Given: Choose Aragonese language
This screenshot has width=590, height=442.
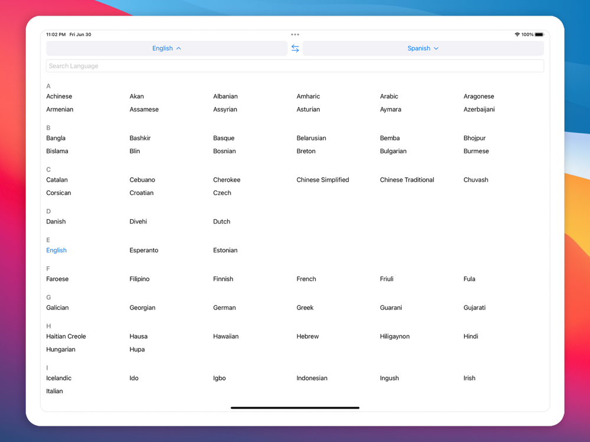Looking at the screenshot, I should (478, 96).
